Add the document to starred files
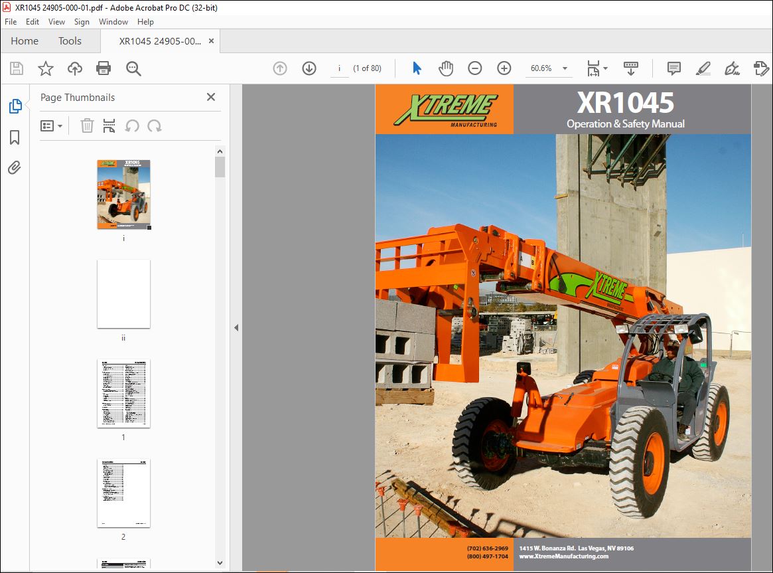 (x=45, y=68)
